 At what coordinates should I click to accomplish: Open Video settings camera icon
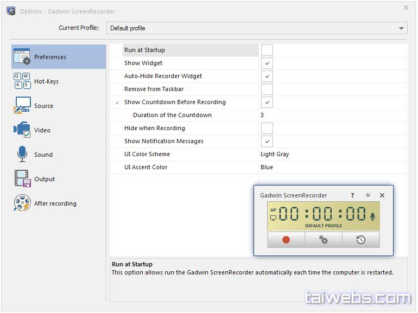[22, 130]
